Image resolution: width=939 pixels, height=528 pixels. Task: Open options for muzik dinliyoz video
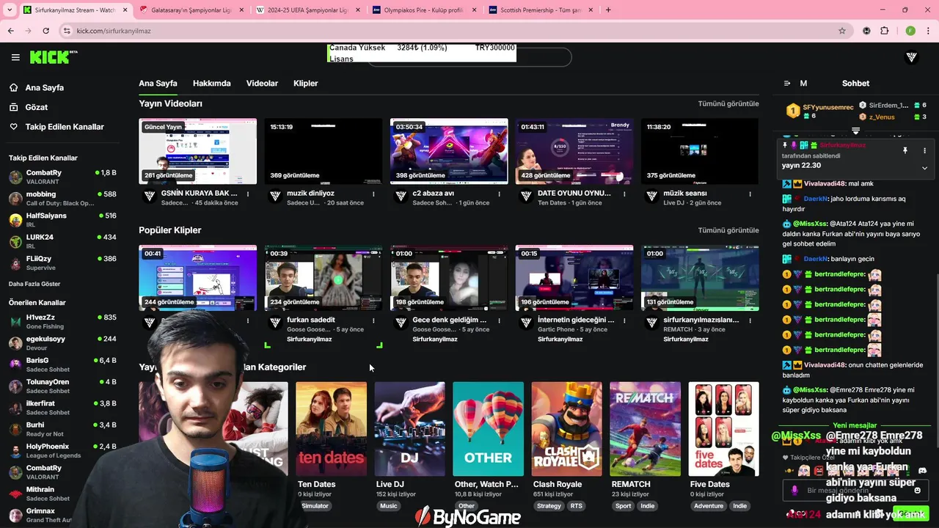tap(373, 194)
